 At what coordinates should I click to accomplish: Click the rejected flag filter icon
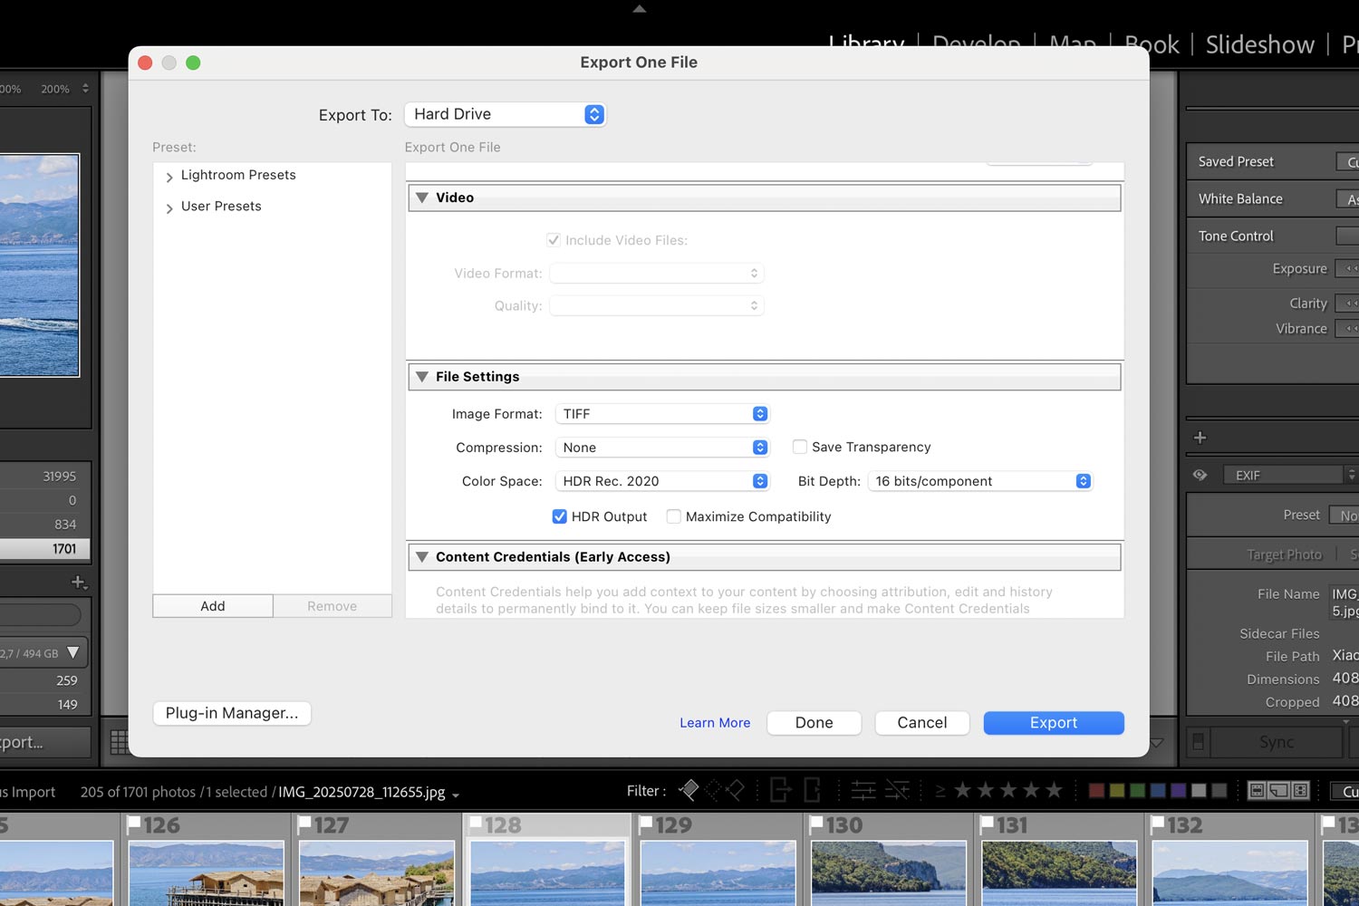pyautogui.click(x=735, y=791)
